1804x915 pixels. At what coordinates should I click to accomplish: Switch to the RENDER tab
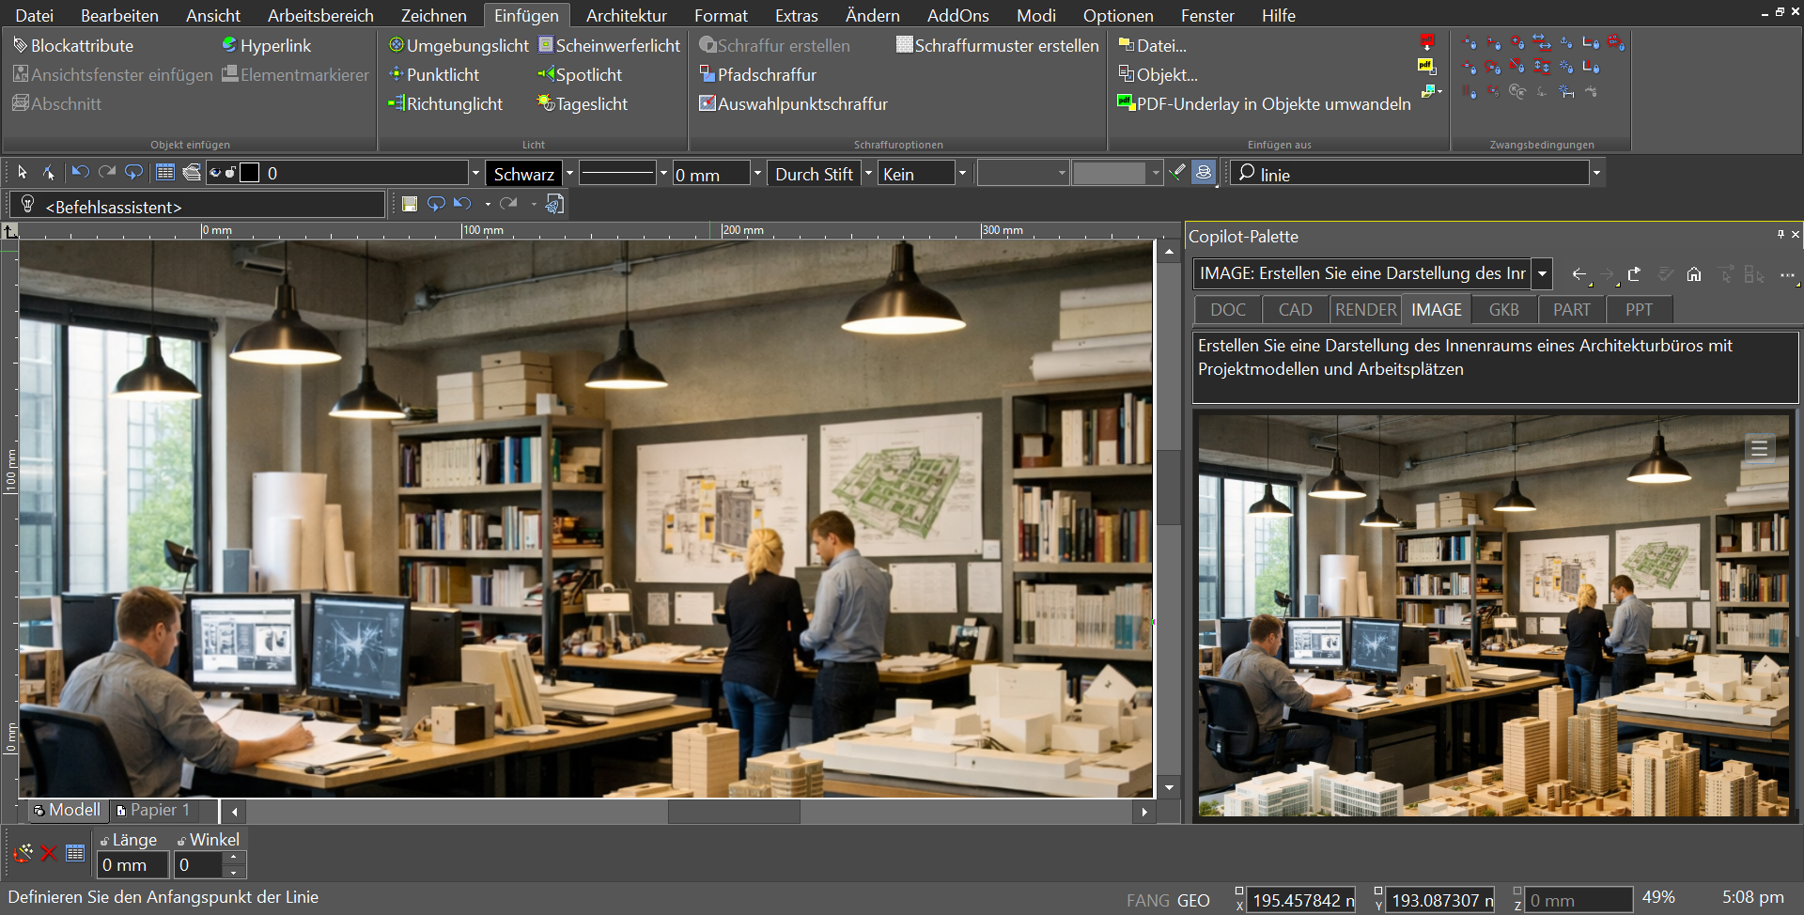[x=1365, y=310]
